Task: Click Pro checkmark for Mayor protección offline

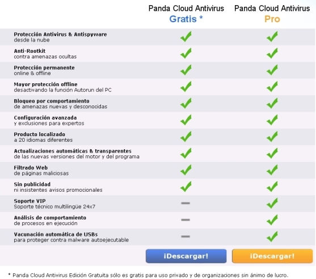Action: pos(272,87)
